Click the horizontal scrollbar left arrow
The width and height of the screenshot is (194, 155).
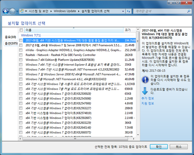click(x=20, y=139)
